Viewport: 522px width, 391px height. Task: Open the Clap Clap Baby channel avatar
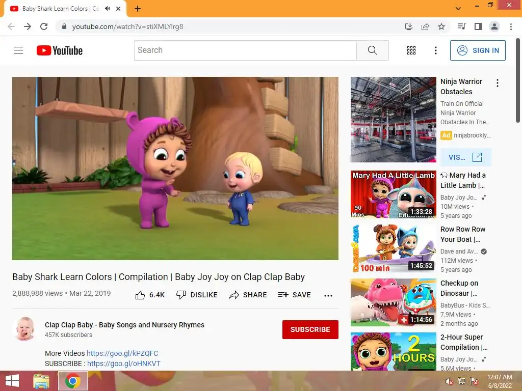[25, 329]
